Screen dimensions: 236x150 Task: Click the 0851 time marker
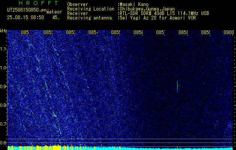point(26,33)
